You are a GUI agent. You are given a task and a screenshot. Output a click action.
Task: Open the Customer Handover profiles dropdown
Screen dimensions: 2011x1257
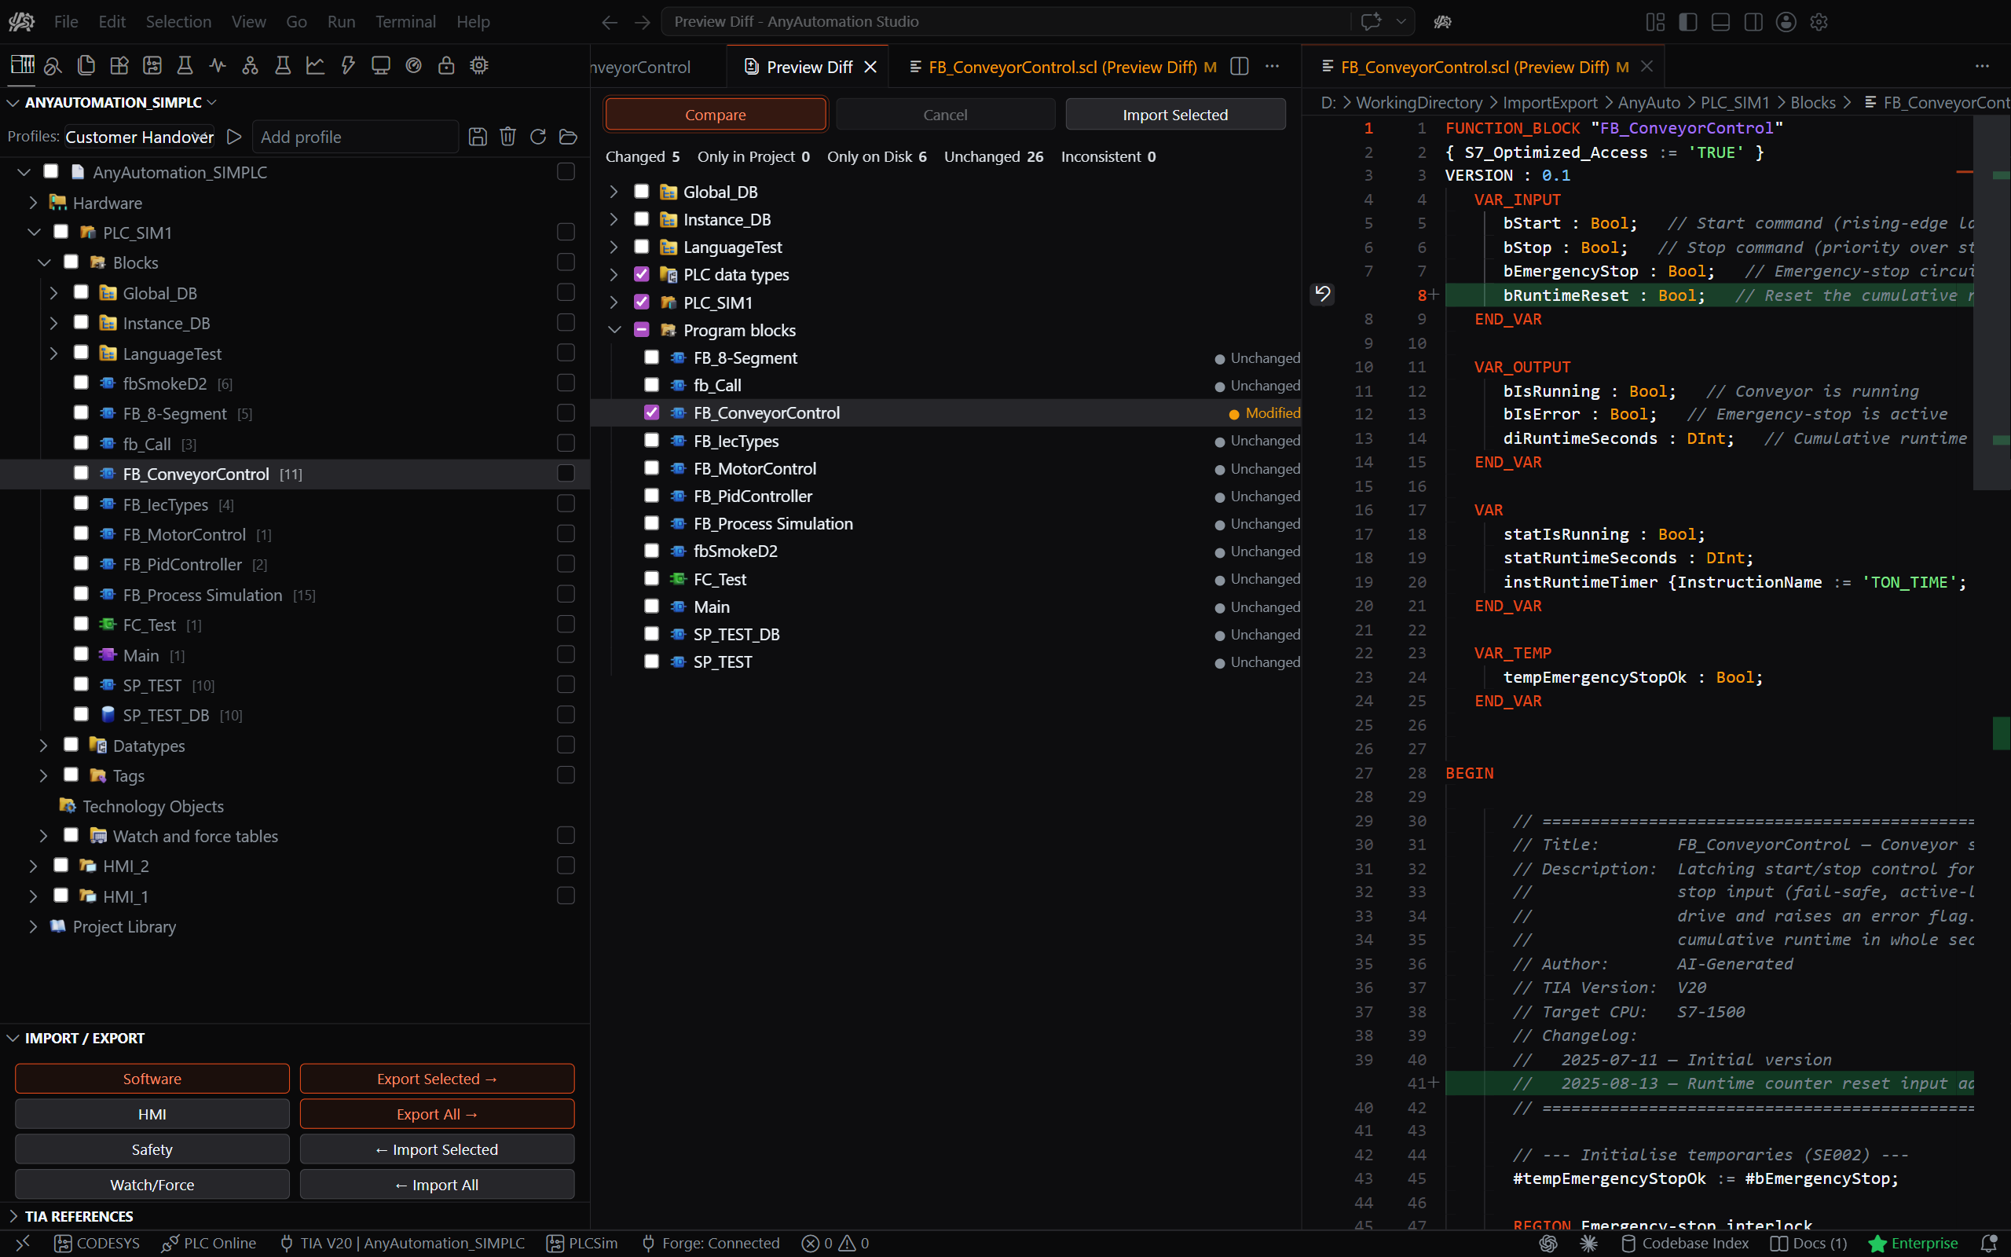coord(139,137)
